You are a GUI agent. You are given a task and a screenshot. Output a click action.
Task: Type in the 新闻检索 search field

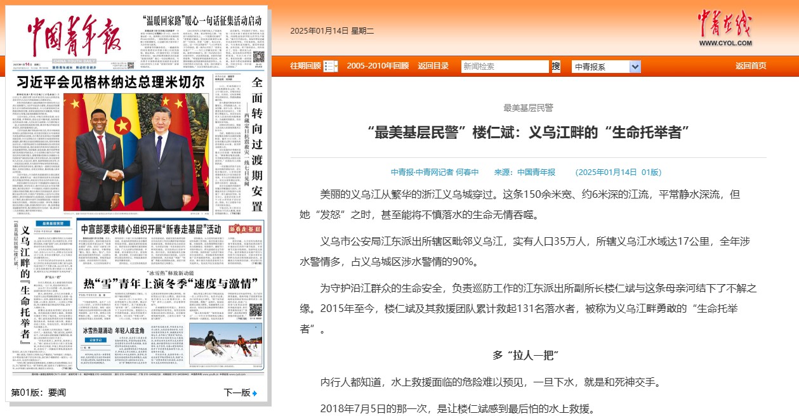[504, 67]
